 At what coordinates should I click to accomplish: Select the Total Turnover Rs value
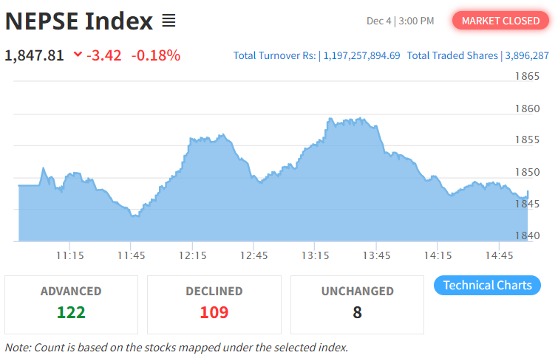point(361,55)
